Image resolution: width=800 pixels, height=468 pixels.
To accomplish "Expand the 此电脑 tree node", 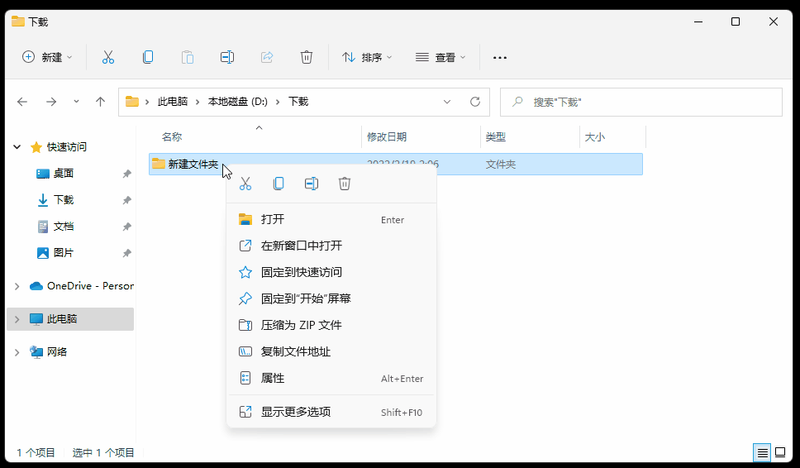I will click(x=17, y=319).
